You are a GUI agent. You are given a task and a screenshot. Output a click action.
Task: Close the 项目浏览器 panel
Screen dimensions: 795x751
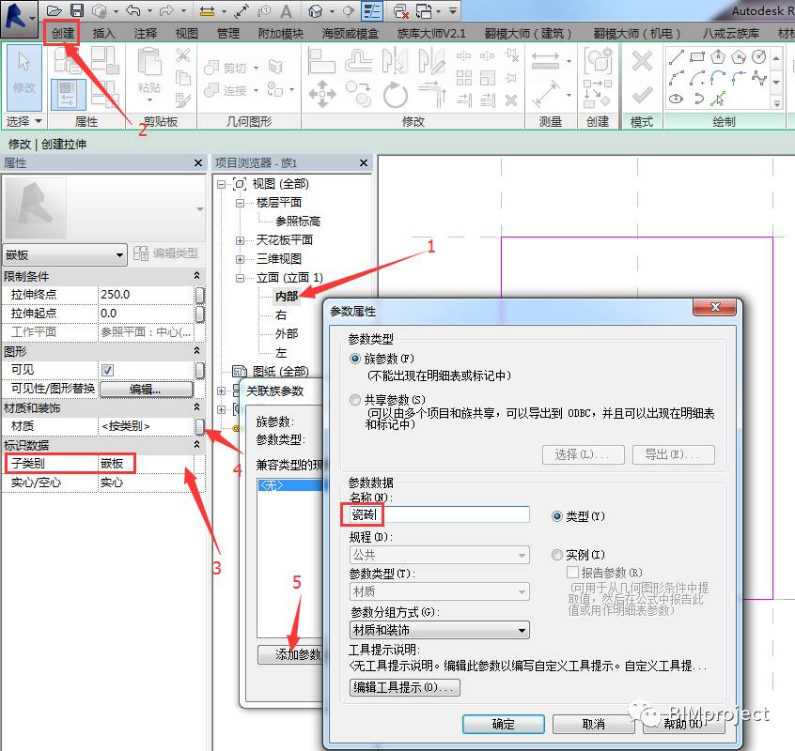pos(364,162)
